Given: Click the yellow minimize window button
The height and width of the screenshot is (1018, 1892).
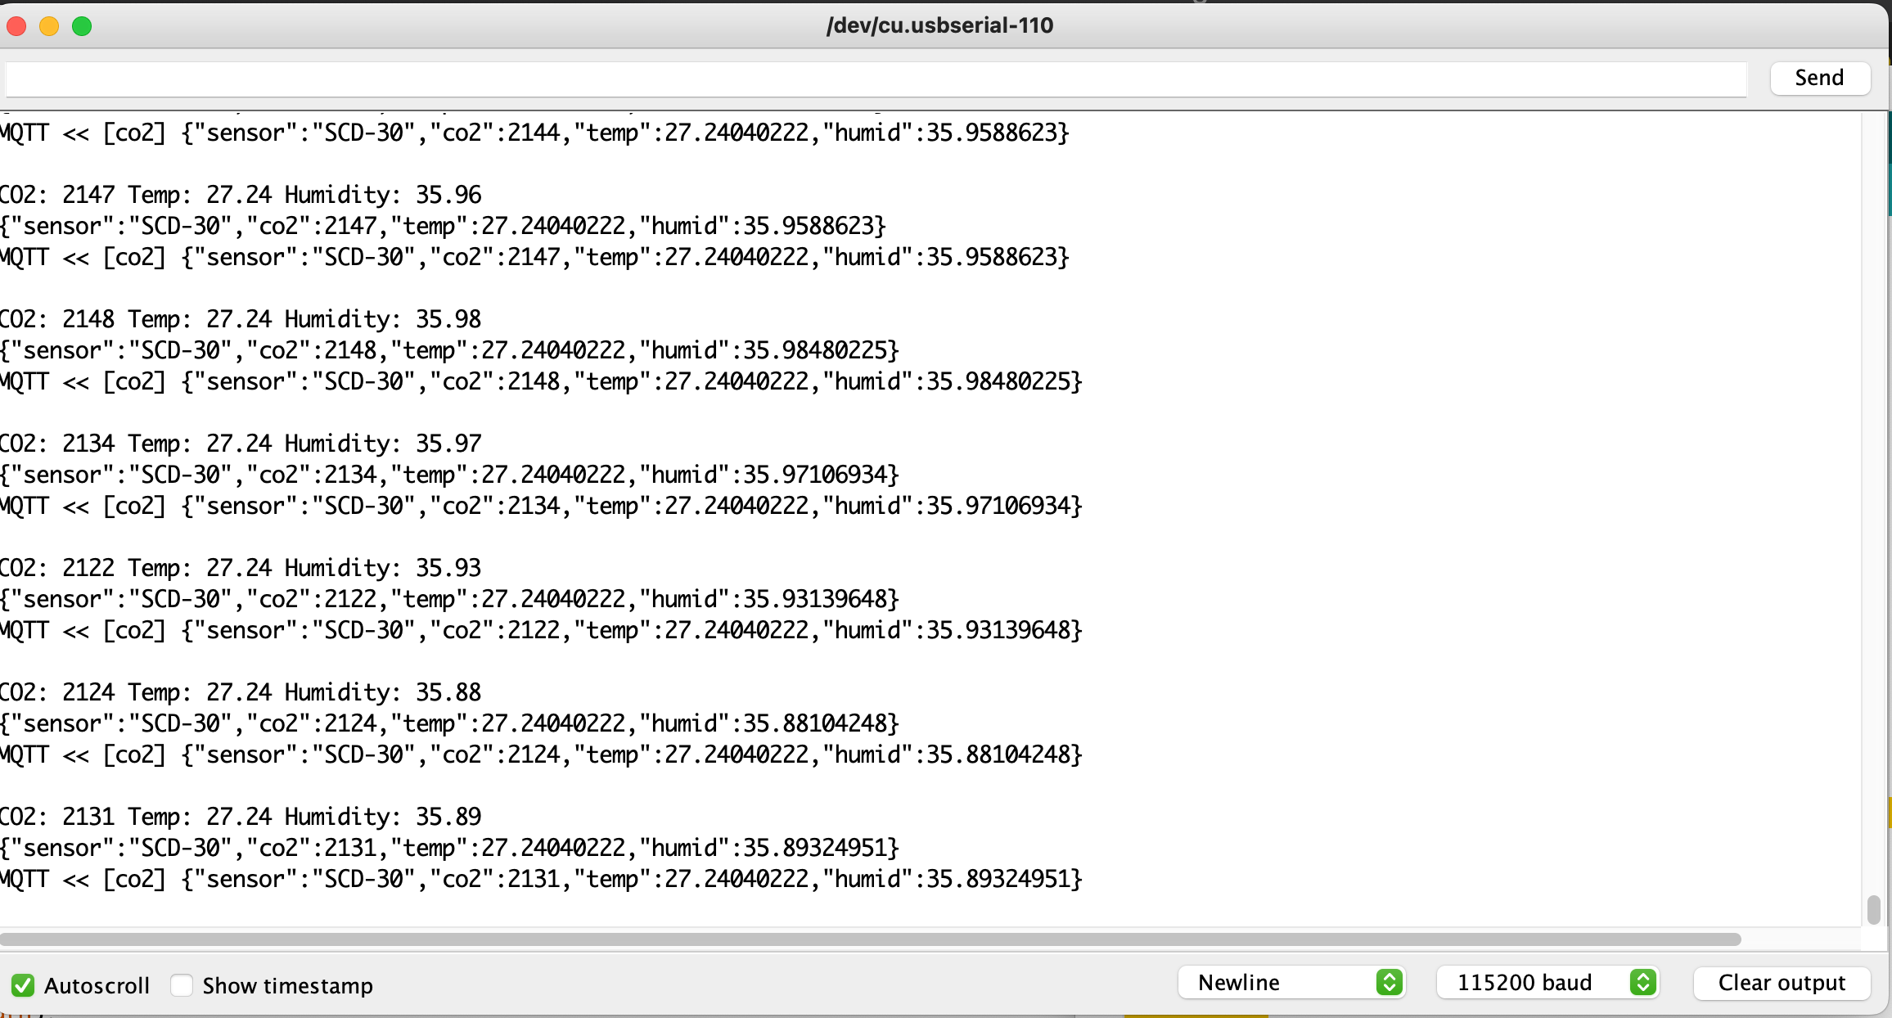Looking at the screenshot, I should pos(49,26).
